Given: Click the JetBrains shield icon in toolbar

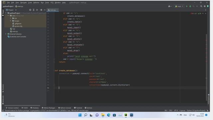Looking at the screenshot, I should coord(208,6).
